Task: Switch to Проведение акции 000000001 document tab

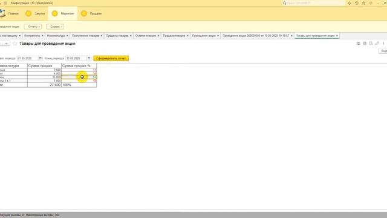Action: point(256,36)
